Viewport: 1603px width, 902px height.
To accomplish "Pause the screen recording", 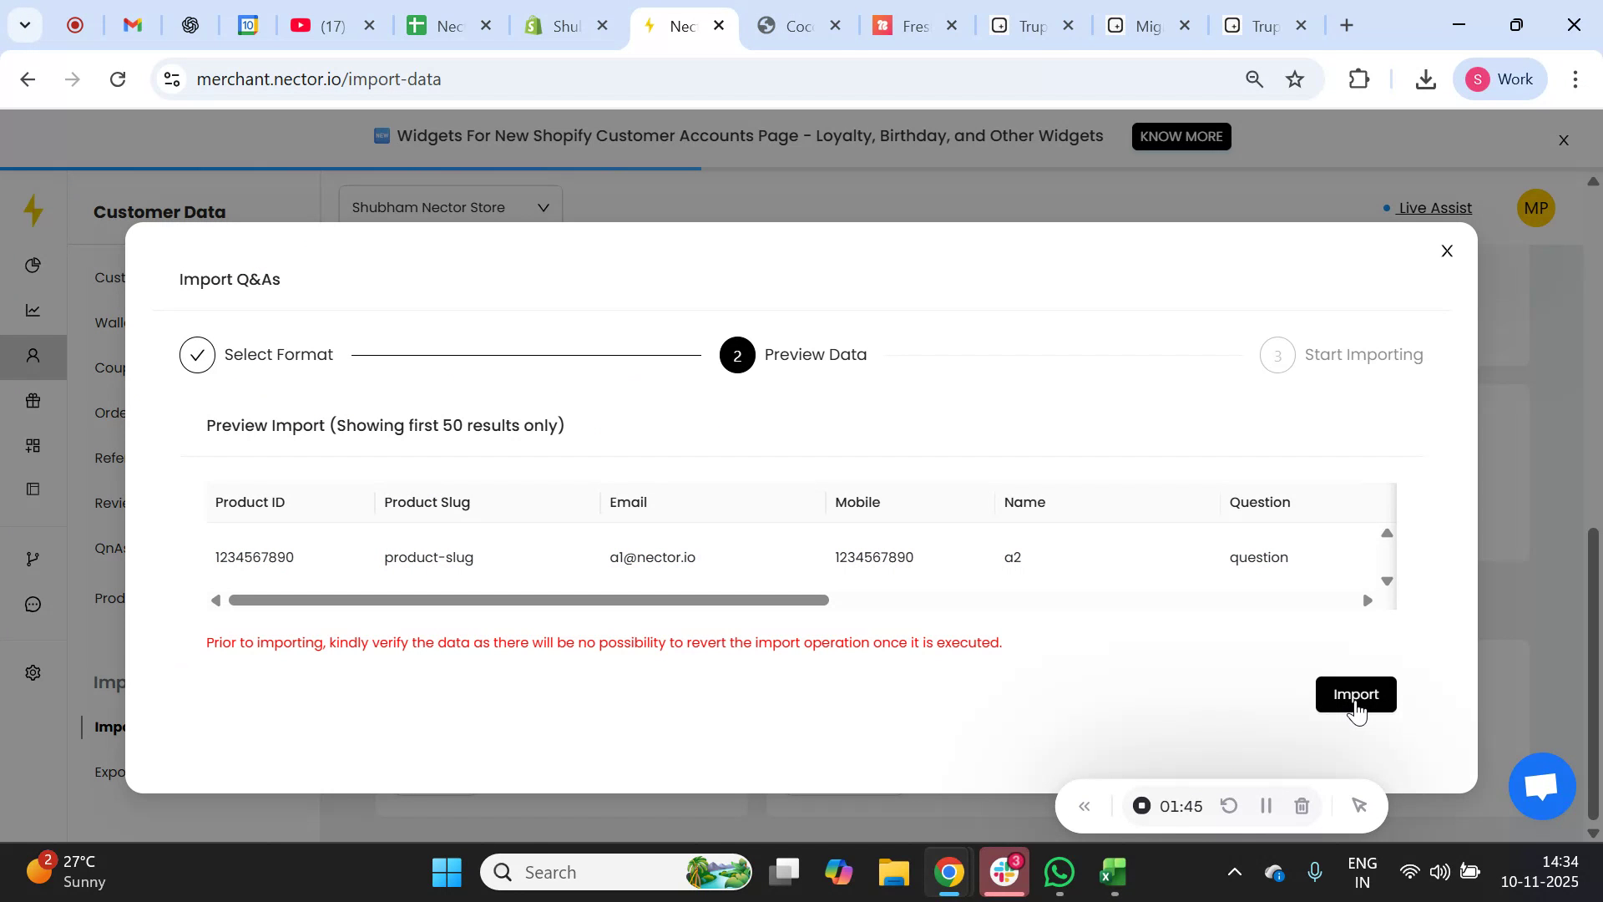I will (x=1265, y=806).
